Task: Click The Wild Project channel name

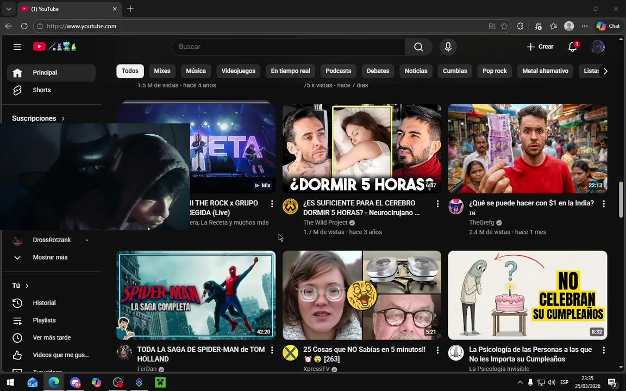Action: coord(325,223)
